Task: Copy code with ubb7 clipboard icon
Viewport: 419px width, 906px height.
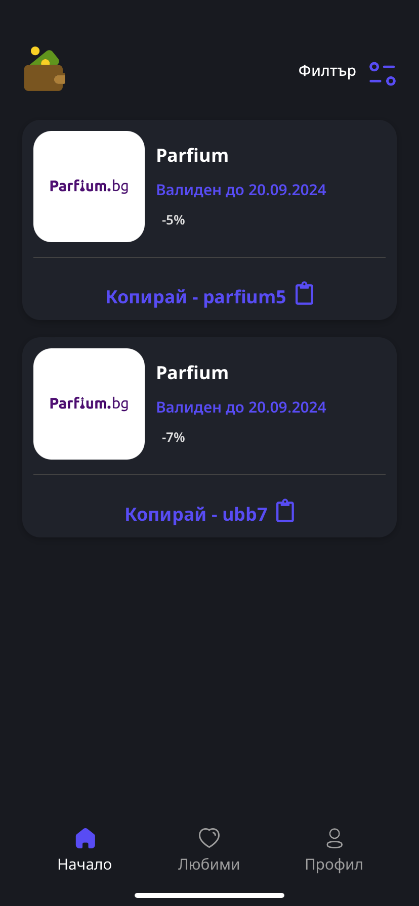Action: [x=285, y=511]
